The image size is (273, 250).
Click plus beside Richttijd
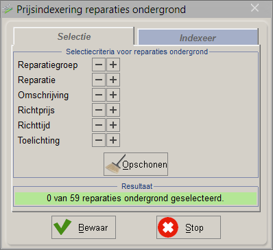coord(113,125)
